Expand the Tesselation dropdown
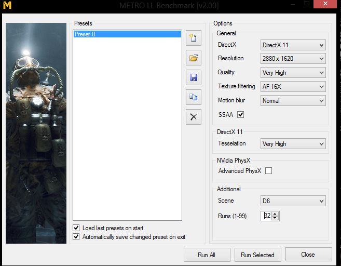Image resolution: width=341 pixels, height=266 pixels. point(293,144)
